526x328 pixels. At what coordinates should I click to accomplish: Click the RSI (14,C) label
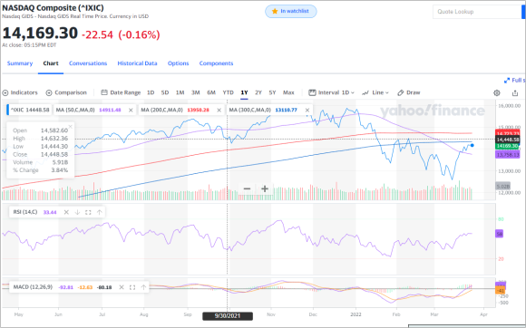coord(25,212)
